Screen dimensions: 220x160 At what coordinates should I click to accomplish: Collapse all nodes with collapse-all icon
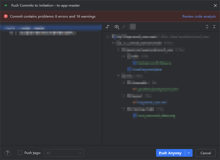214,27
